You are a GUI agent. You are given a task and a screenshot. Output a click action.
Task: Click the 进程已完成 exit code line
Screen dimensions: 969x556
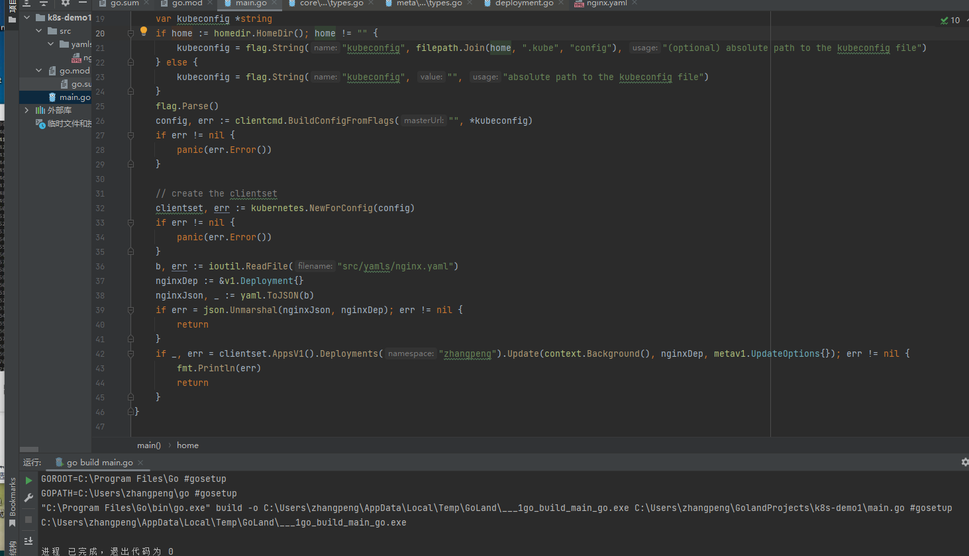[x=107, y=551]
